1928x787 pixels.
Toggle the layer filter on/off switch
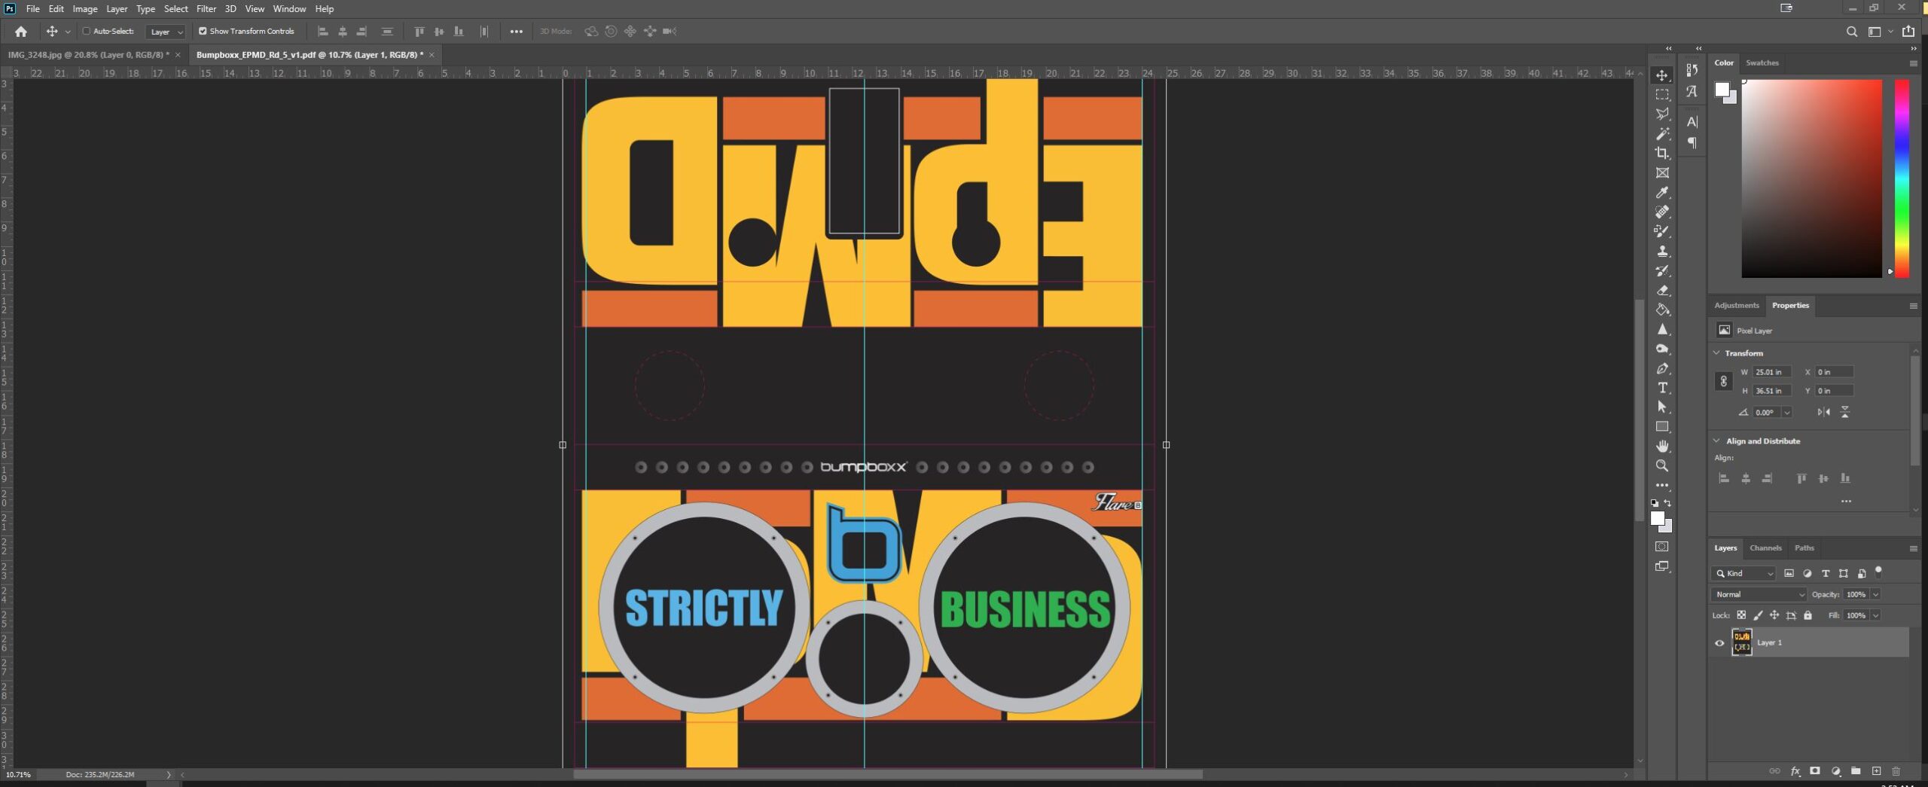(1878, 572)
